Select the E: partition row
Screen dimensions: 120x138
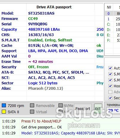[113, 35]
